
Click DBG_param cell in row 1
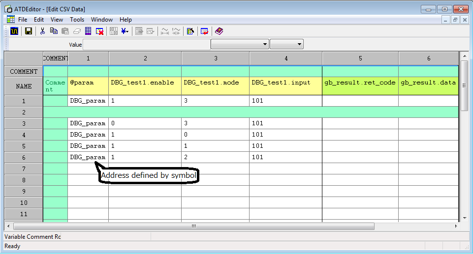pos(88,101)
